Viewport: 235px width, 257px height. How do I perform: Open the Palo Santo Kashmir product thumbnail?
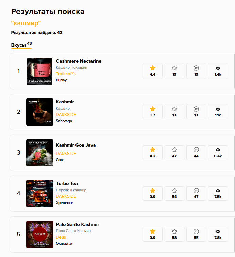coord(39,235)
